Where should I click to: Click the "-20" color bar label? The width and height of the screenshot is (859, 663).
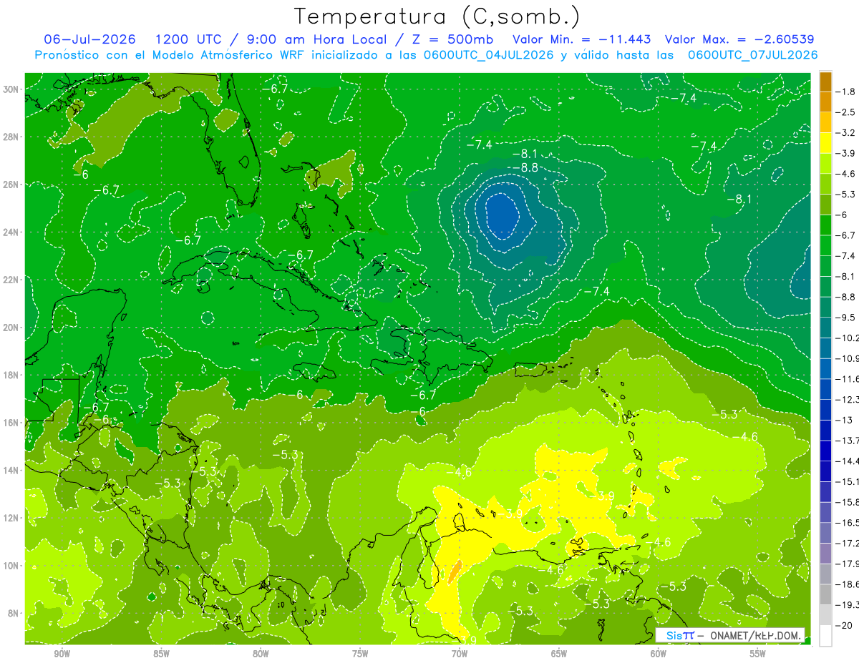[844, 626]
